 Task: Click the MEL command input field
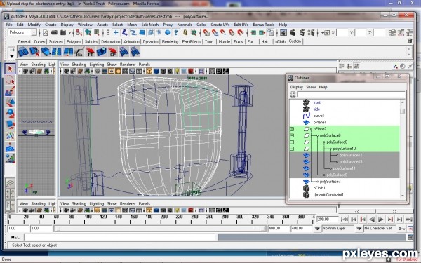[120, 237]
